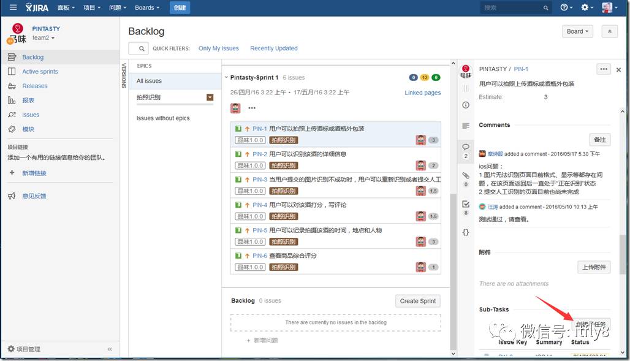This screenshot has height=361, width=630.
Task: Click the details info icon in the issue panel
Action: 466,105
